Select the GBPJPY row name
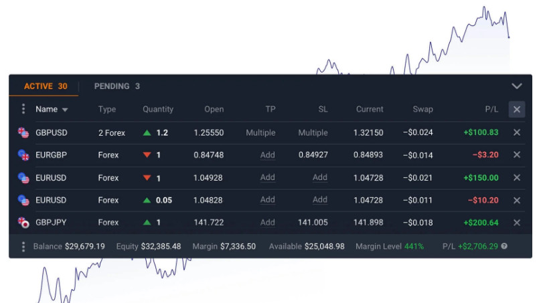Viewport: 539px width, 303px height. [x=51, y=222]
